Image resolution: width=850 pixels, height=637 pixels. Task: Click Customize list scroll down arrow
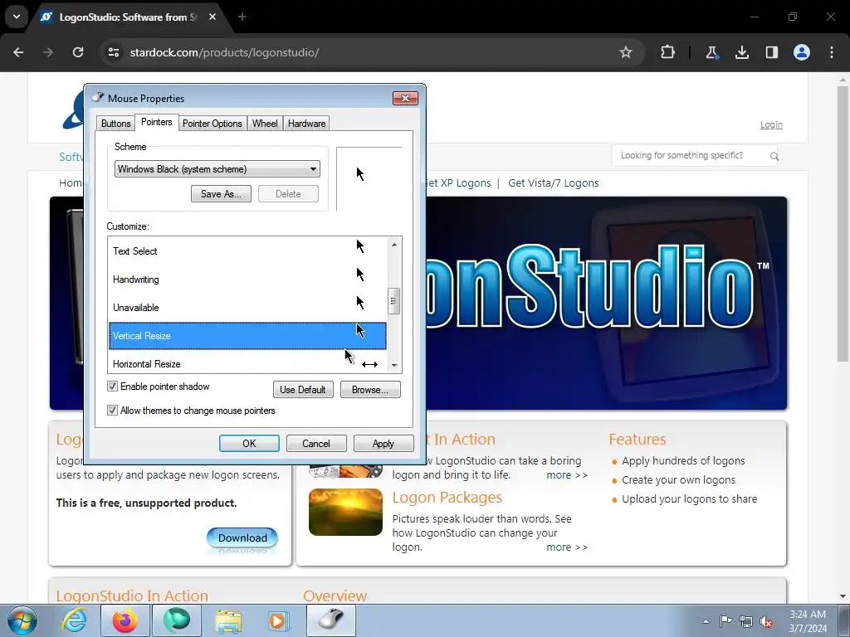point(394,366)
